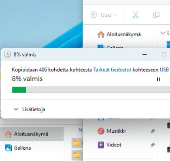Collapse the section chevron beside Aloitusnäkymä
The image size is (170, 161).
(x=163, y=33)
